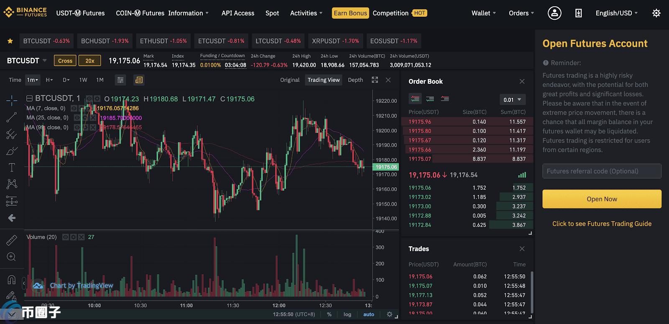Open chart indicator settings sliders icon
Viewport: 669px width, 324px height.
(x=120, y=80)
